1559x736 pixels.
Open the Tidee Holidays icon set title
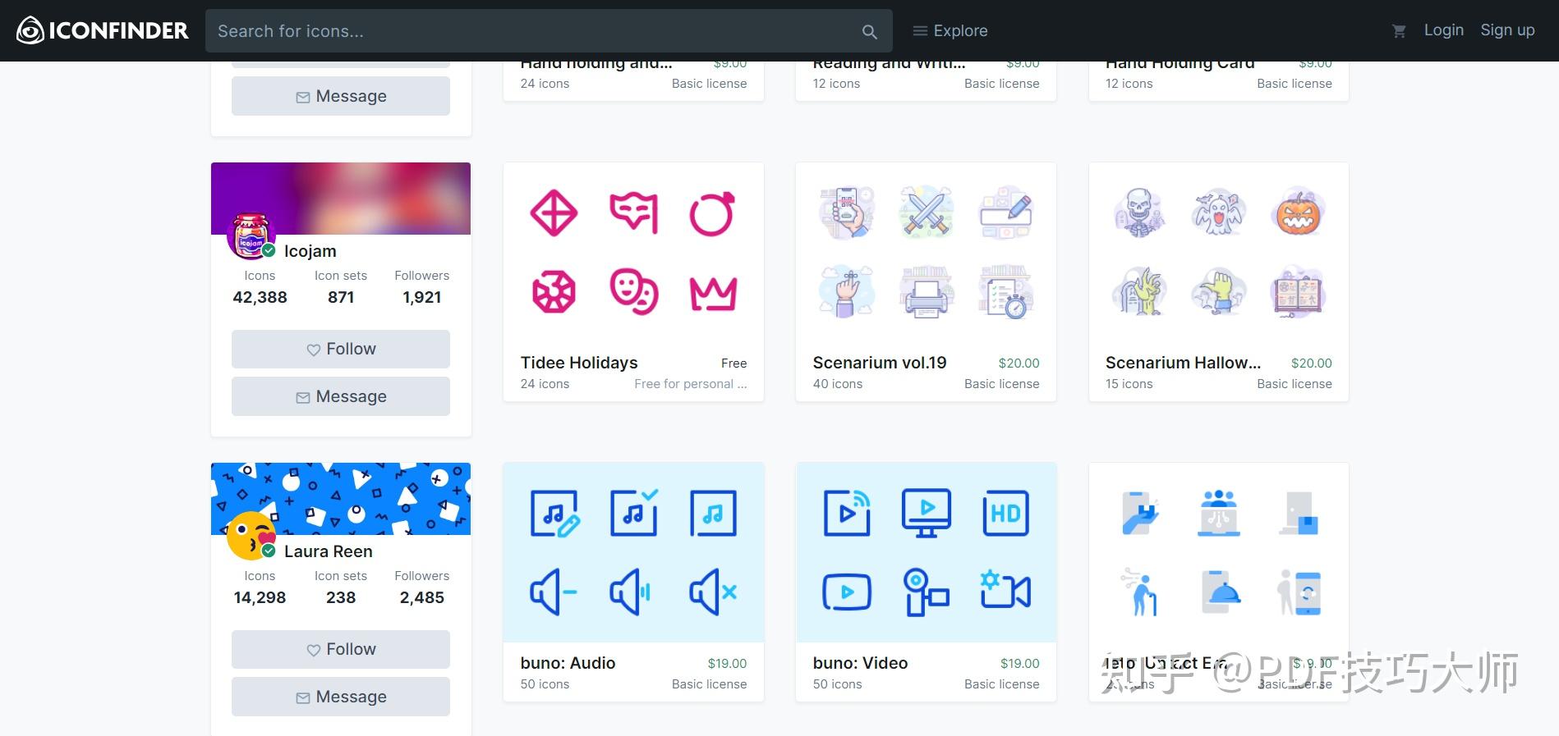(579, 363)
